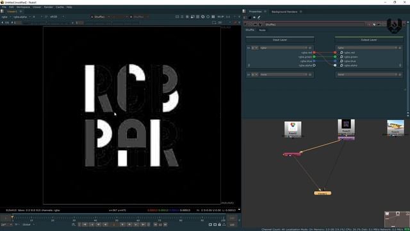
Task: Collapse Shuffle1 properties with the arrow icon
Action: 245,24
